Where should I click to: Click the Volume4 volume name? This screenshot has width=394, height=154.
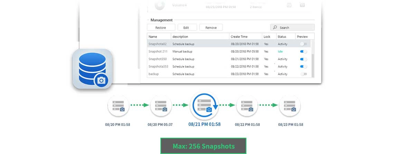coord(180,5)
